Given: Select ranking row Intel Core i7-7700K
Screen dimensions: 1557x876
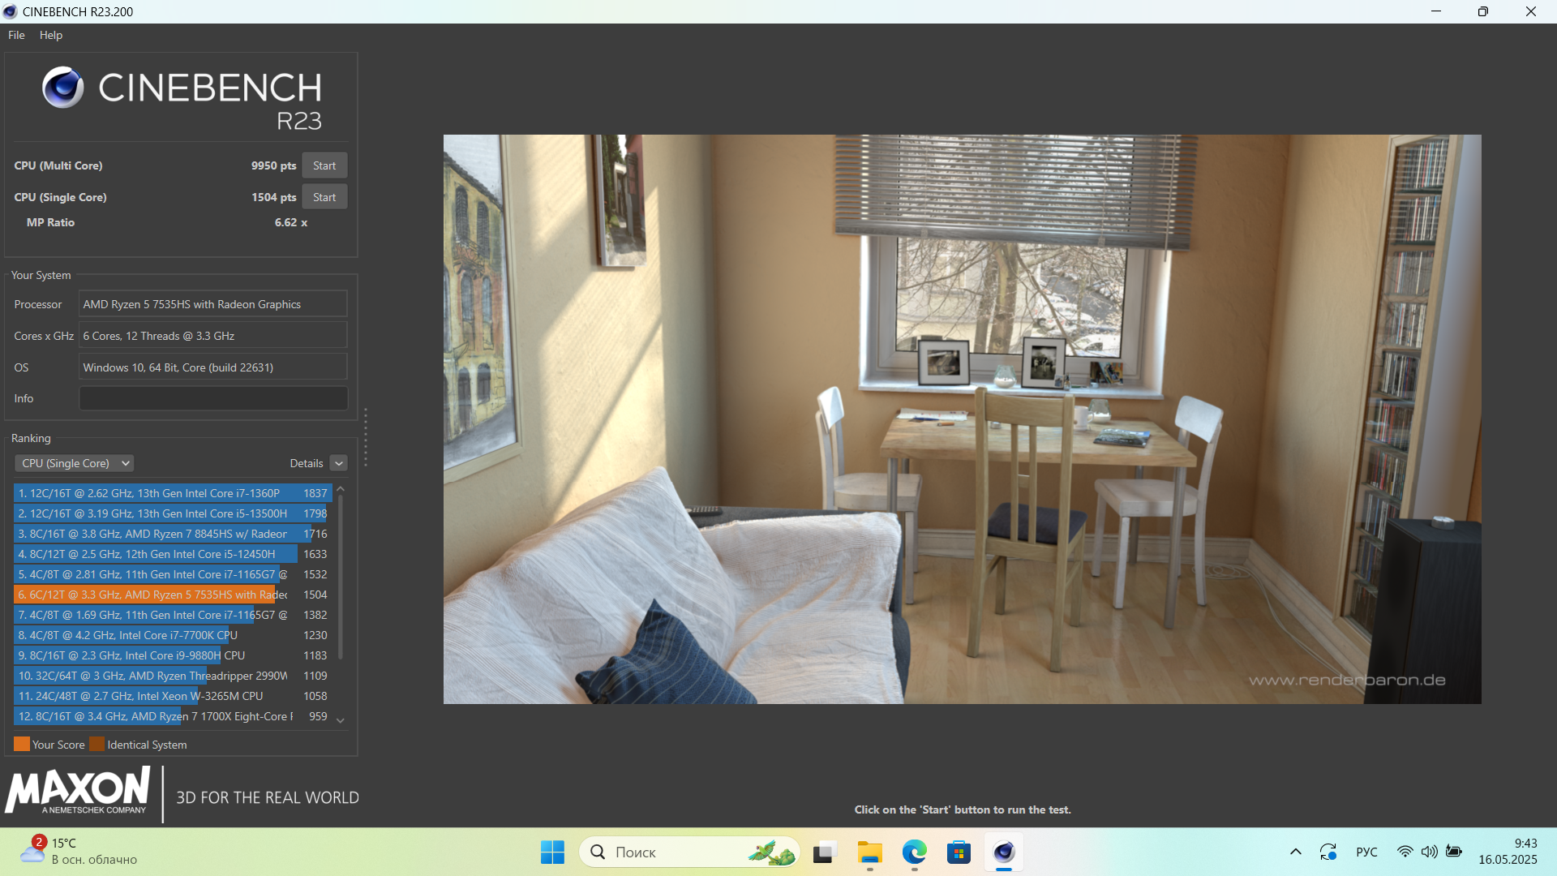Looking at the screenshot, I should click(173, 635).
